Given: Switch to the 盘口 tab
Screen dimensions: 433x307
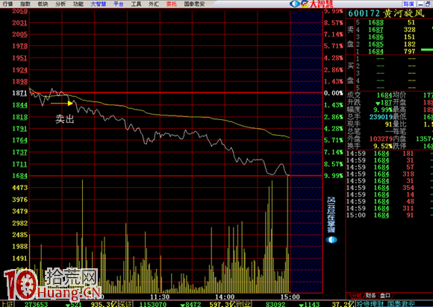Looking at the screenshot, I should point(385,296).
